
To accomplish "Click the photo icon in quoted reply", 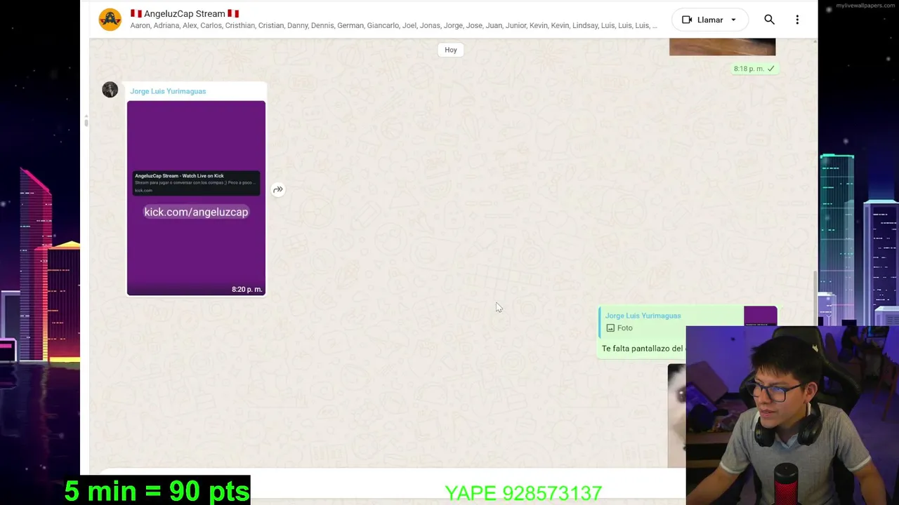I will click(610, 328).
